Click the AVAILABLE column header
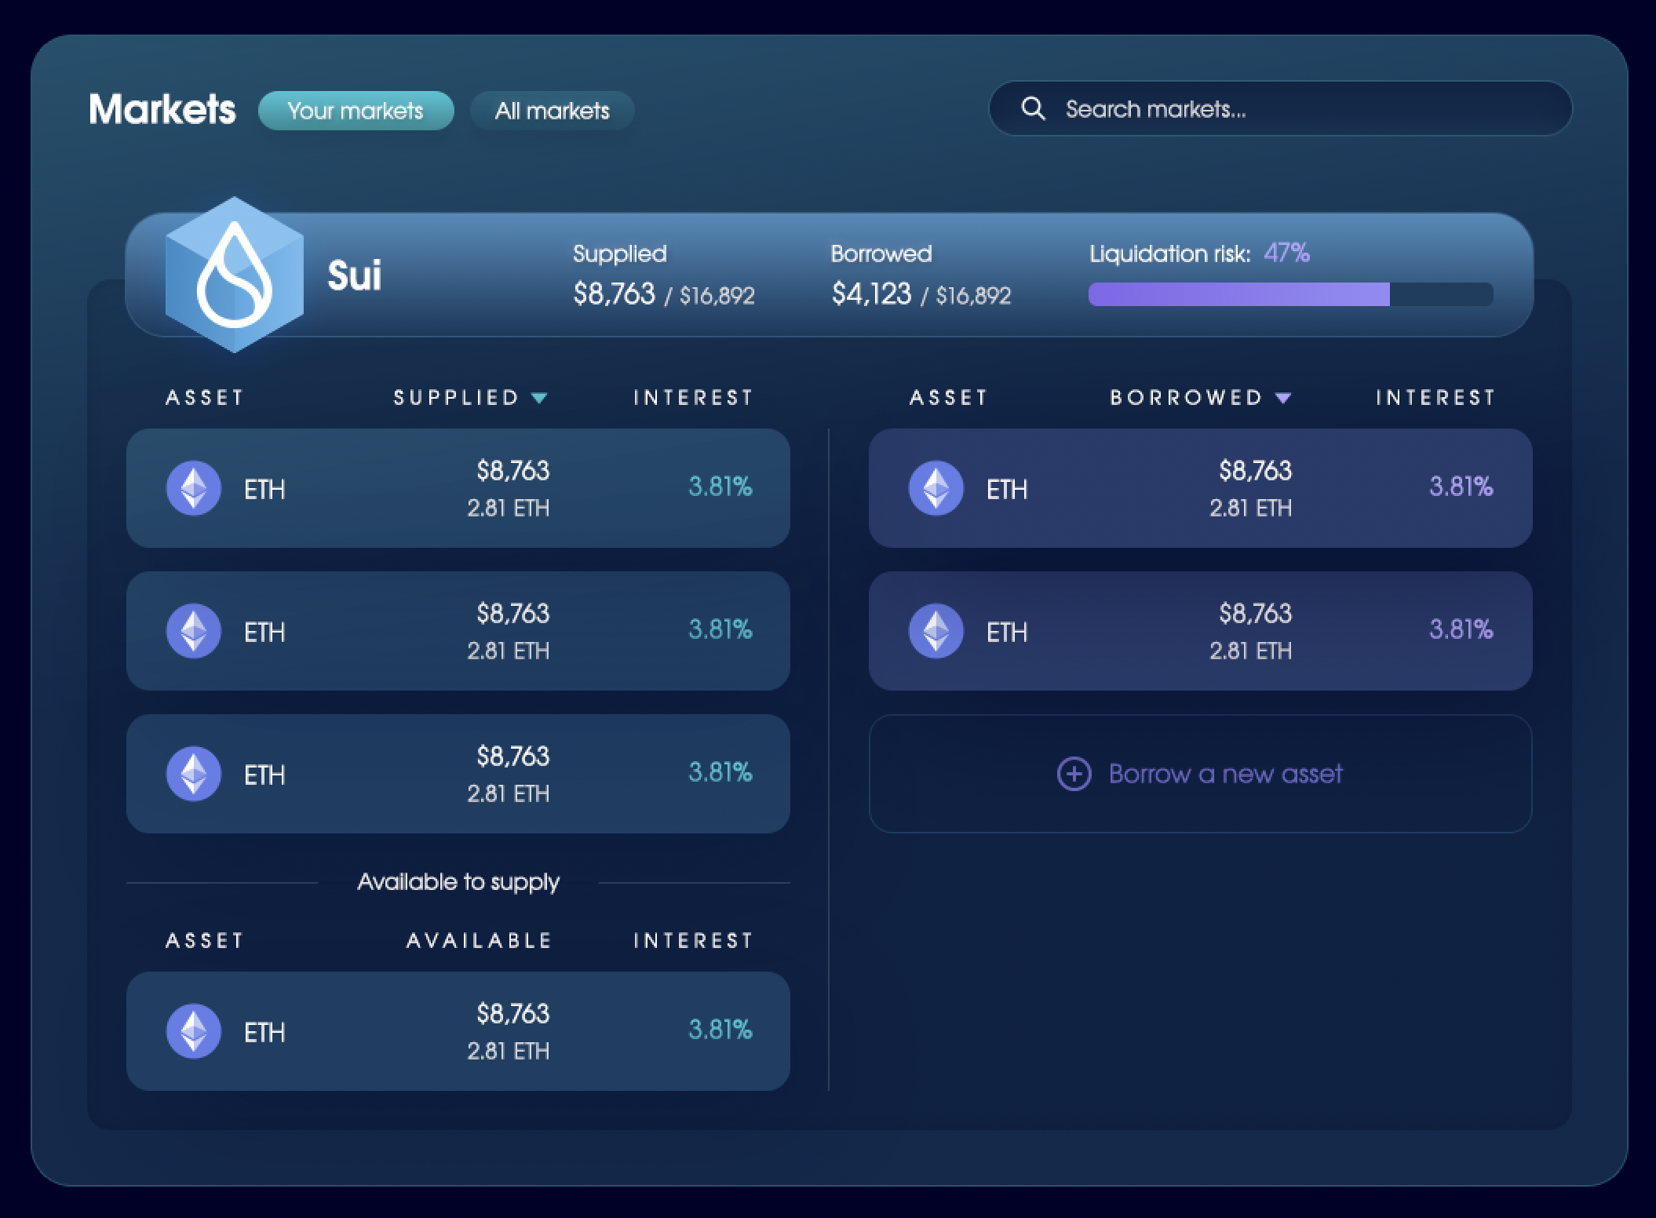 pyautogui.click(x=479, y=940)
